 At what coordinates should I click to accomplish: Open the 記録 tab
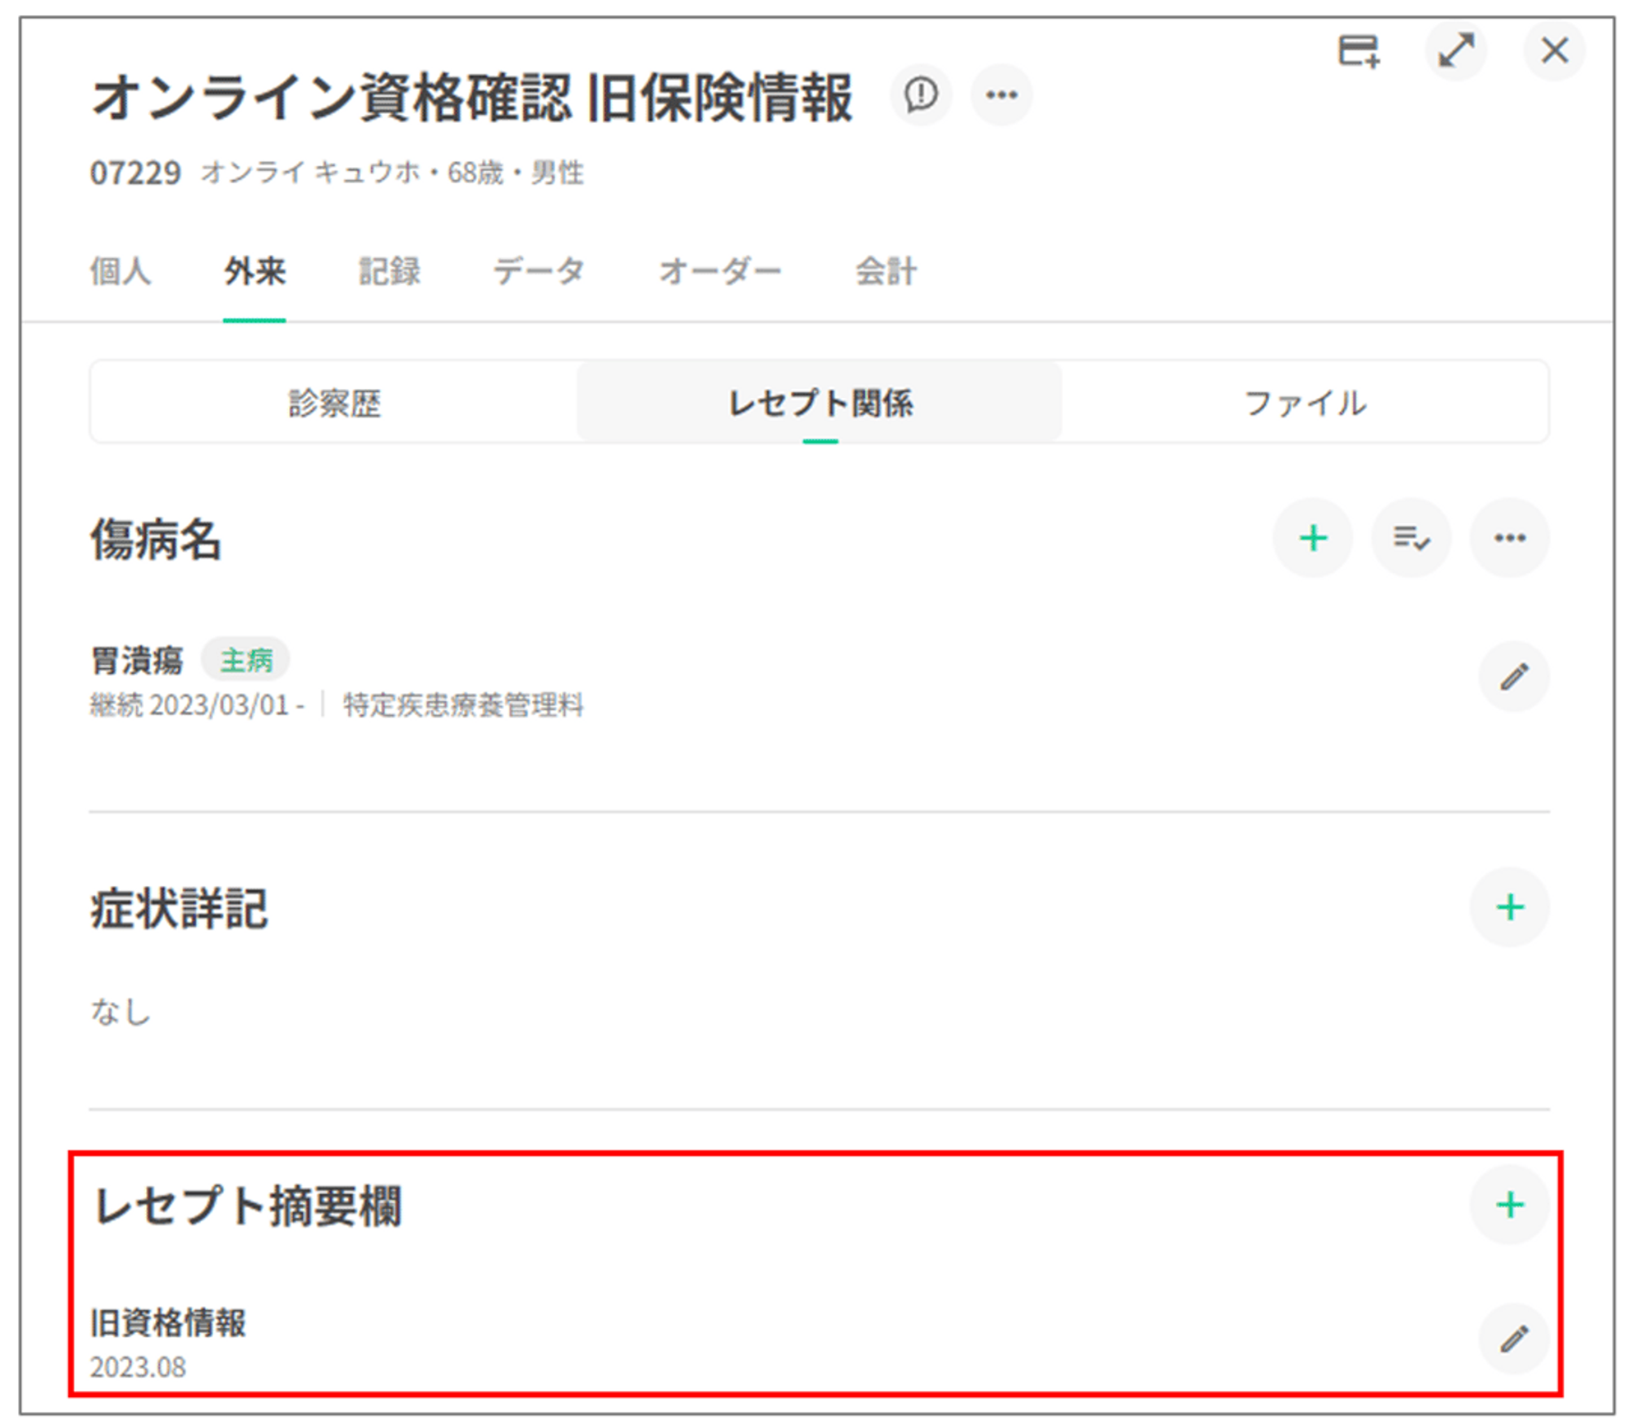pyautogui.click(x=390, y=271)
